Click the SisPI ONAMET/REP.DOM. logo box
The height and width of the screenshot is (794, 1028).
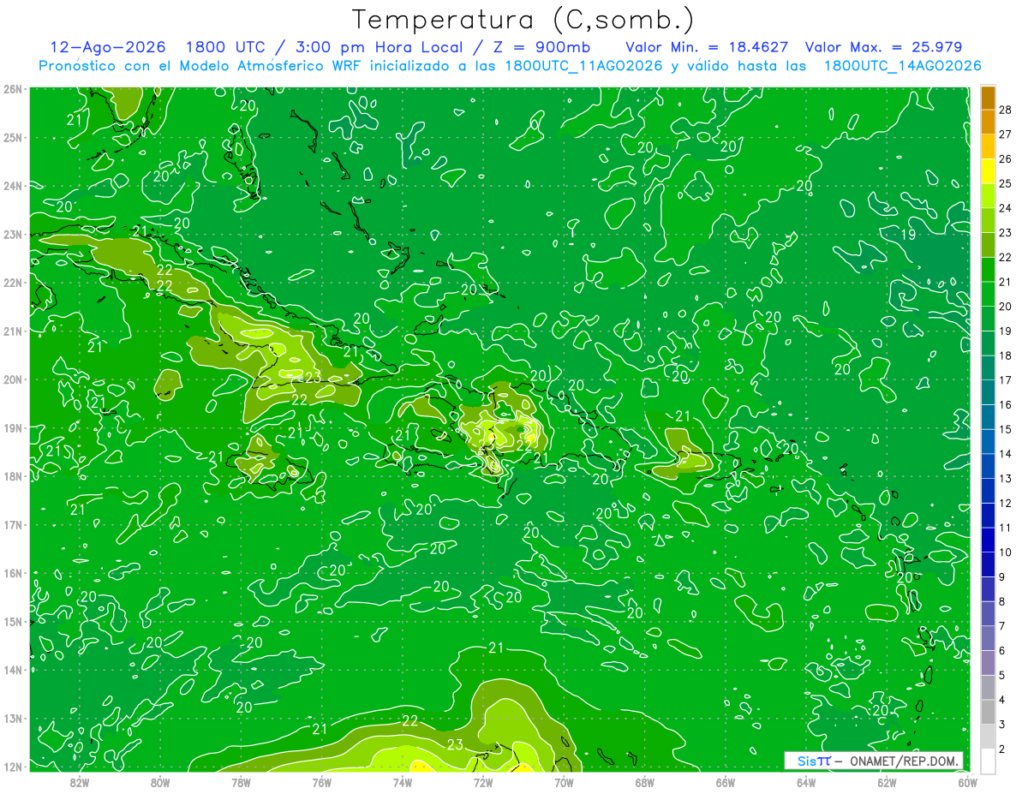(874, 761)
